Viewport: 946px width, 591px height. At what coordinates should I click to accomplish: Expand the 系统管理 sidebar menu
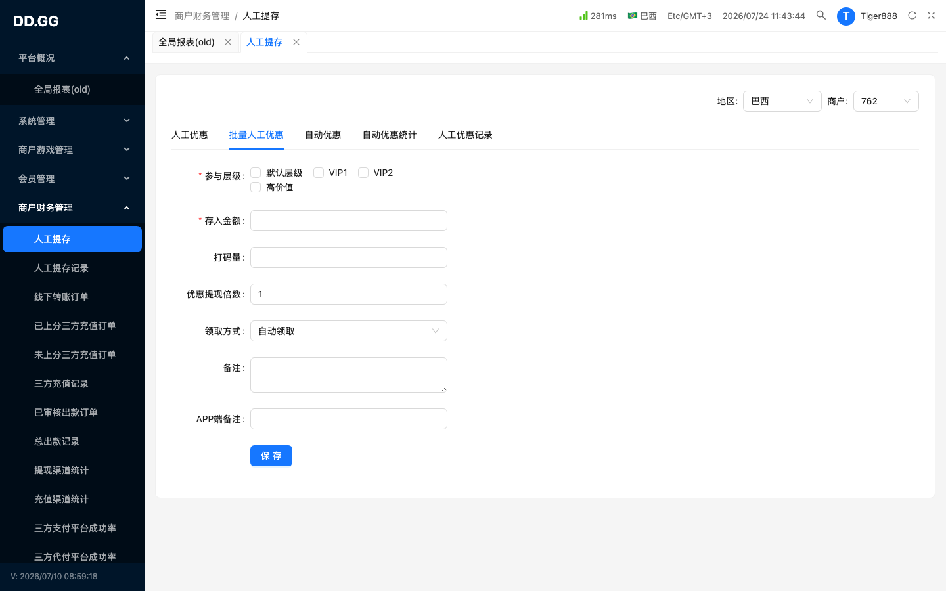coord(72,121)
